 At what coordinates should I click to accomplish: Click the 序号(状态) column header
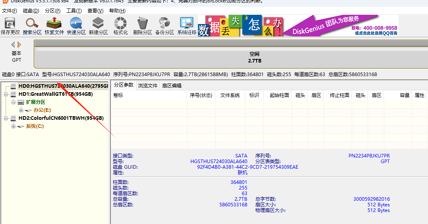(x=201, y=95)
